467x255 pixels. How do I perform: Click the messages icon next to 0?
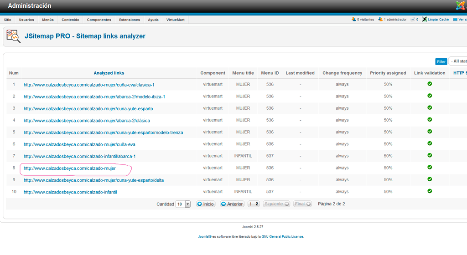412,19
